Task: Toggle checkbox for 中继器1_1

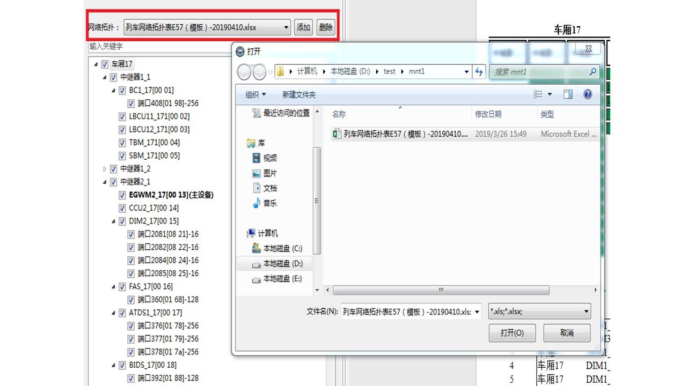Action: coord(113,77)
